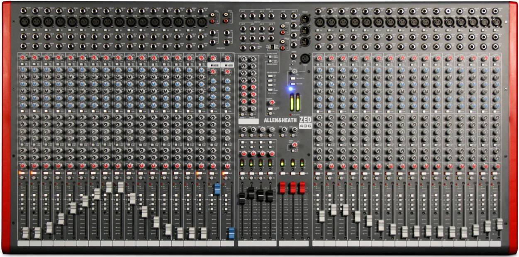Click the leftmost channel's XLR mic input
The width and height of the screenshot is (519, 257).
[24, 21]
